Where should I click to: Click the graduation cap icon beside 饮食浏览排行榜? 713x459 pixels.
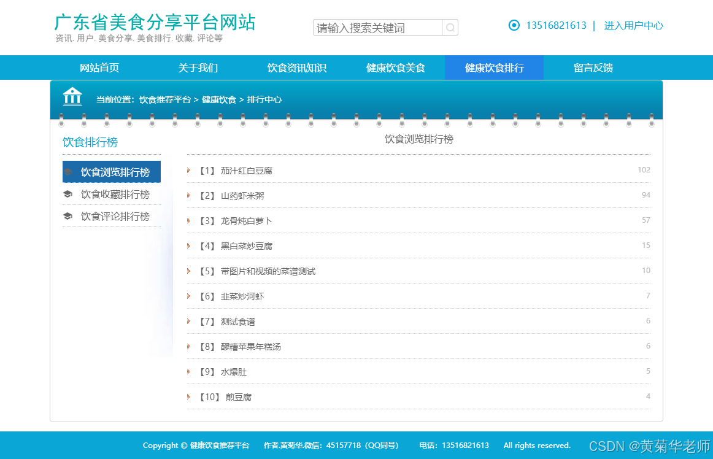coord(67,172)
